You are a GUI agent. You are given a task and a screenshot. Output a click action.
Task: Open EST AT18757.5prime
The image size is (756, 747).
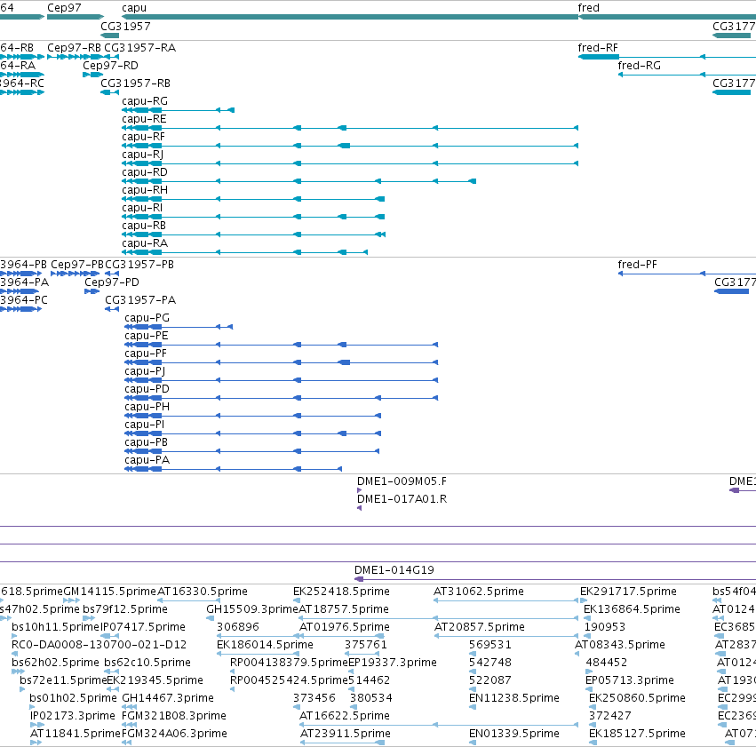(344, 609)
